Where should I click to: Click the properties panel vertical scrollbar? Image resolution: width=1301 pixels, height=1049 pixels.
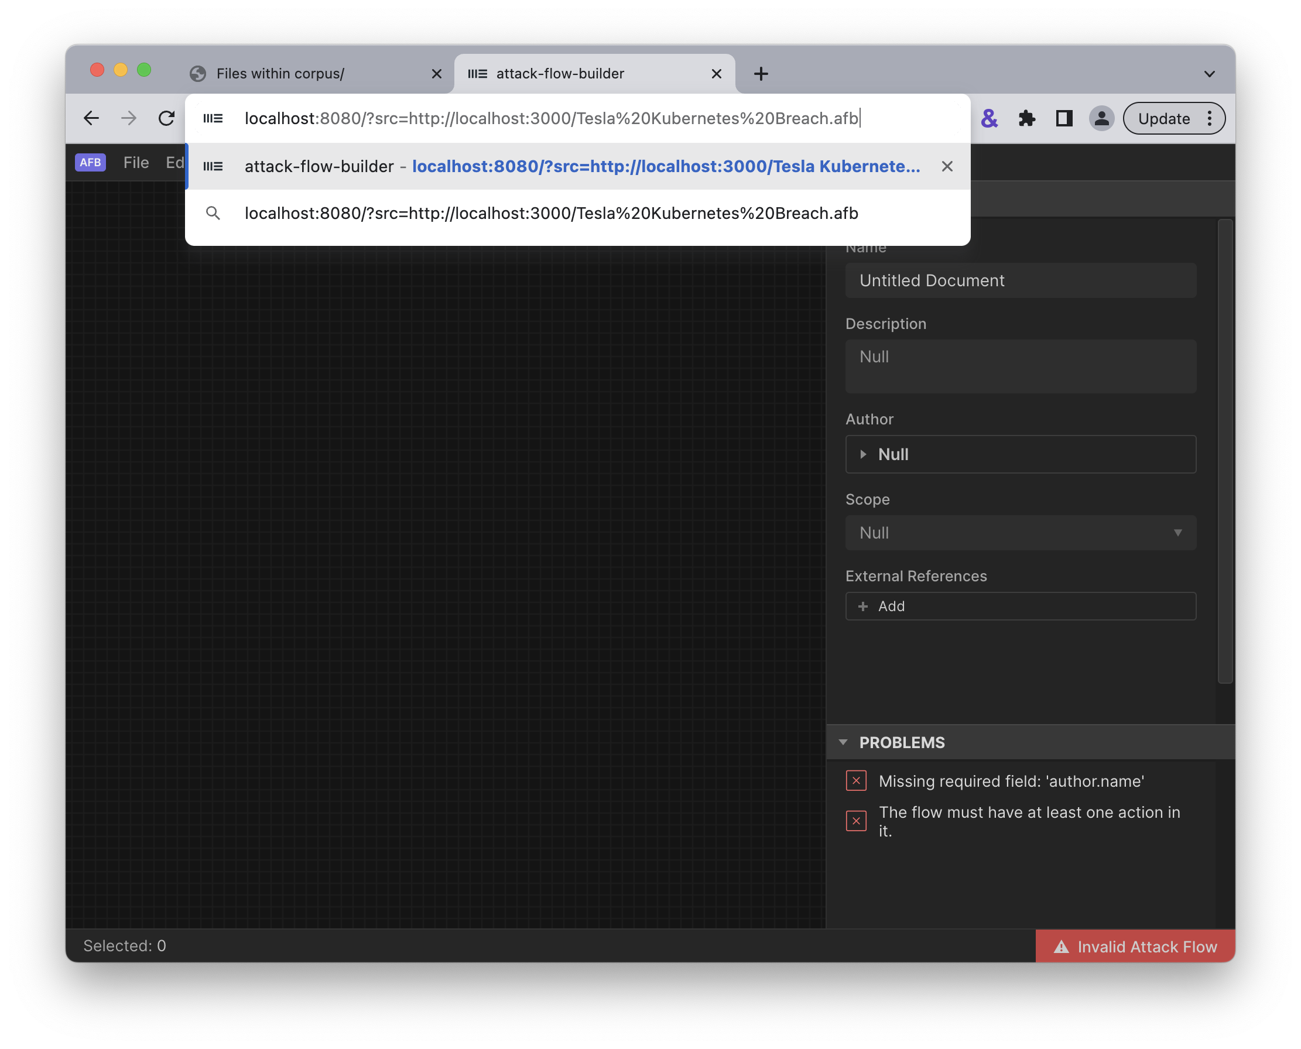click(1225, 451)
